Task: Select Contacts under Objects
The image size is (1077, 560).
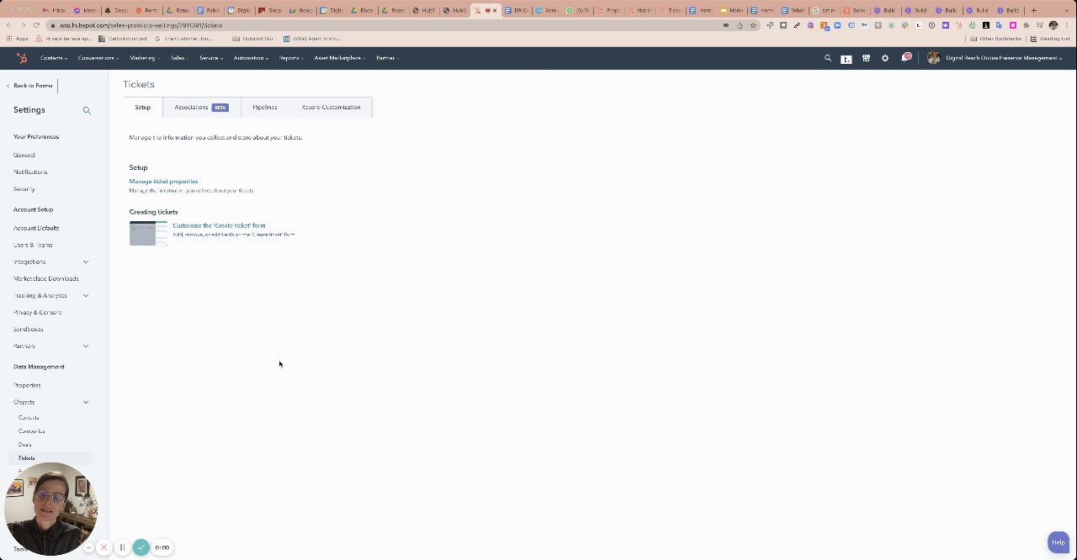Action: (29, 418)
